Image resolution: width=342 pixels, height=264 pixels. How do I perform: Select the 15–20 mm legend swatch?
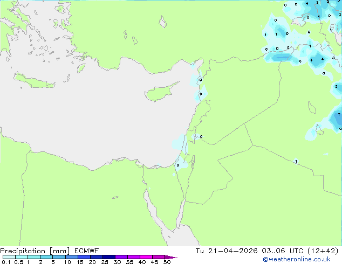coord(84,257)
